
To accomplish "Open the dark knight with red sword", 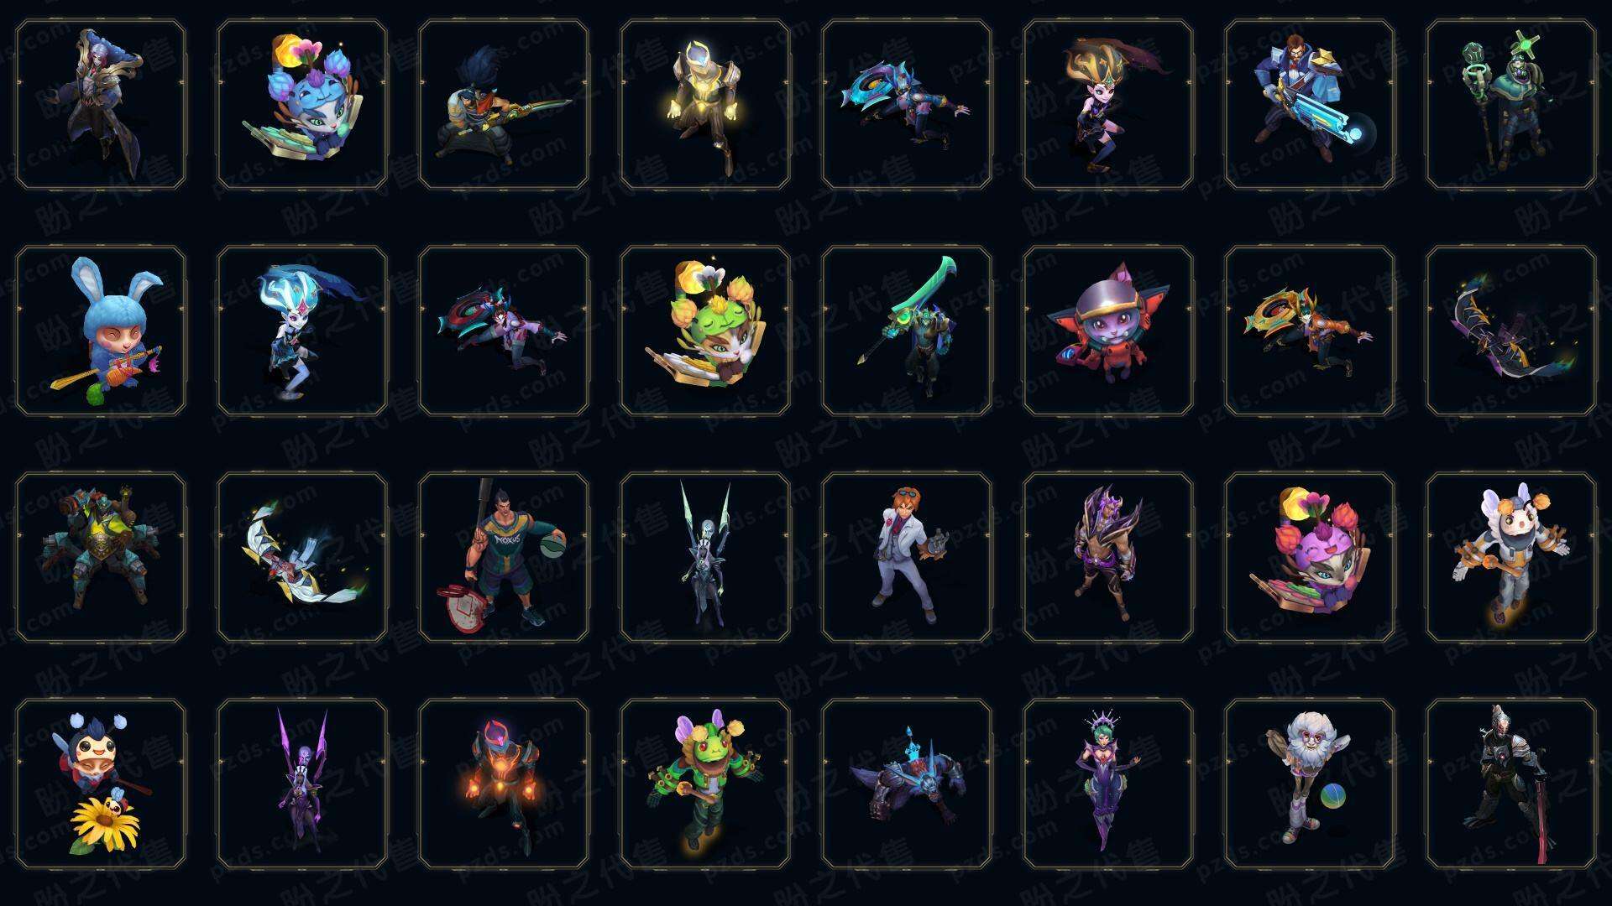I will coord(1511,784).
